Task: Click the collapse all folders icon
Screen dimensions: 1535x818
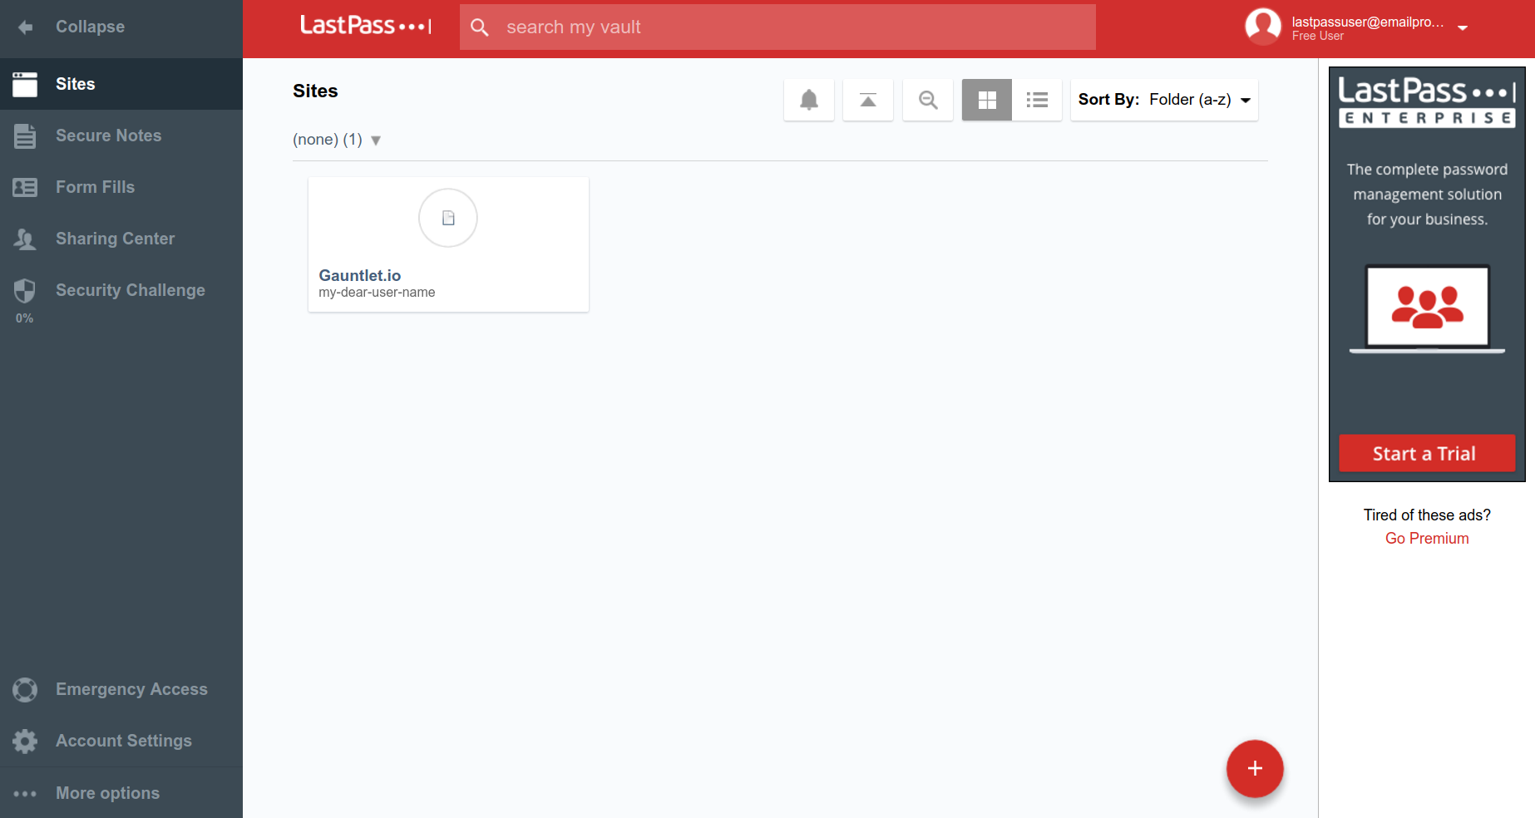Action: [x=868, y=100]
